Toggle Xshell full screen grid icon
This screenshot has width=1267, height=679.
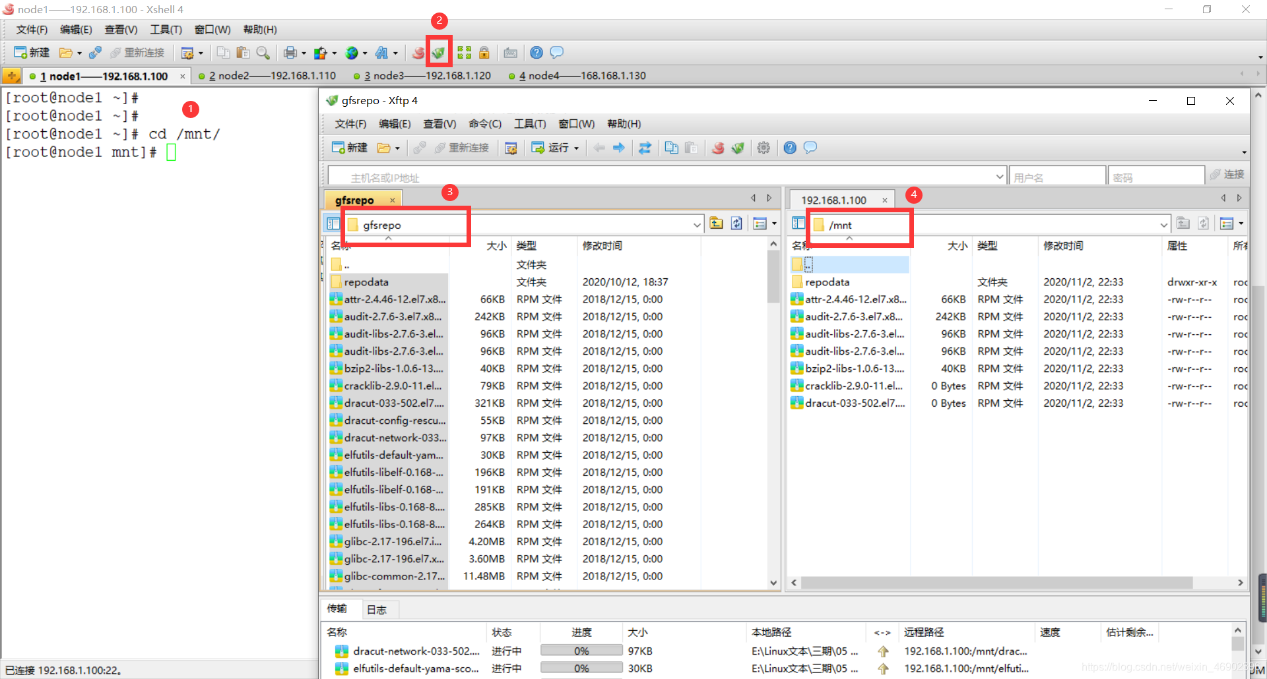pos(465,53)
